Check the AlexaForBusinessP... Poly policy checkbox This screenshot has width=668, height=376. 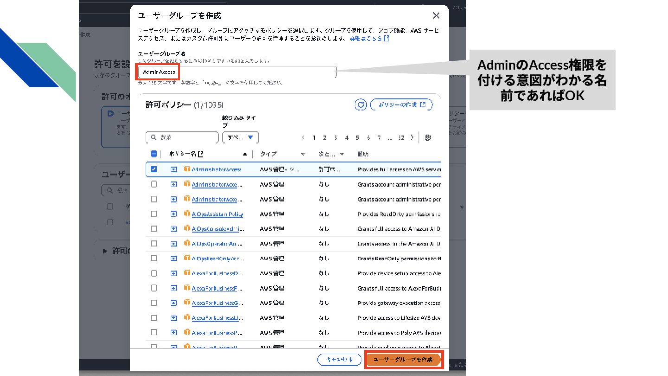(x=154, y=332)
